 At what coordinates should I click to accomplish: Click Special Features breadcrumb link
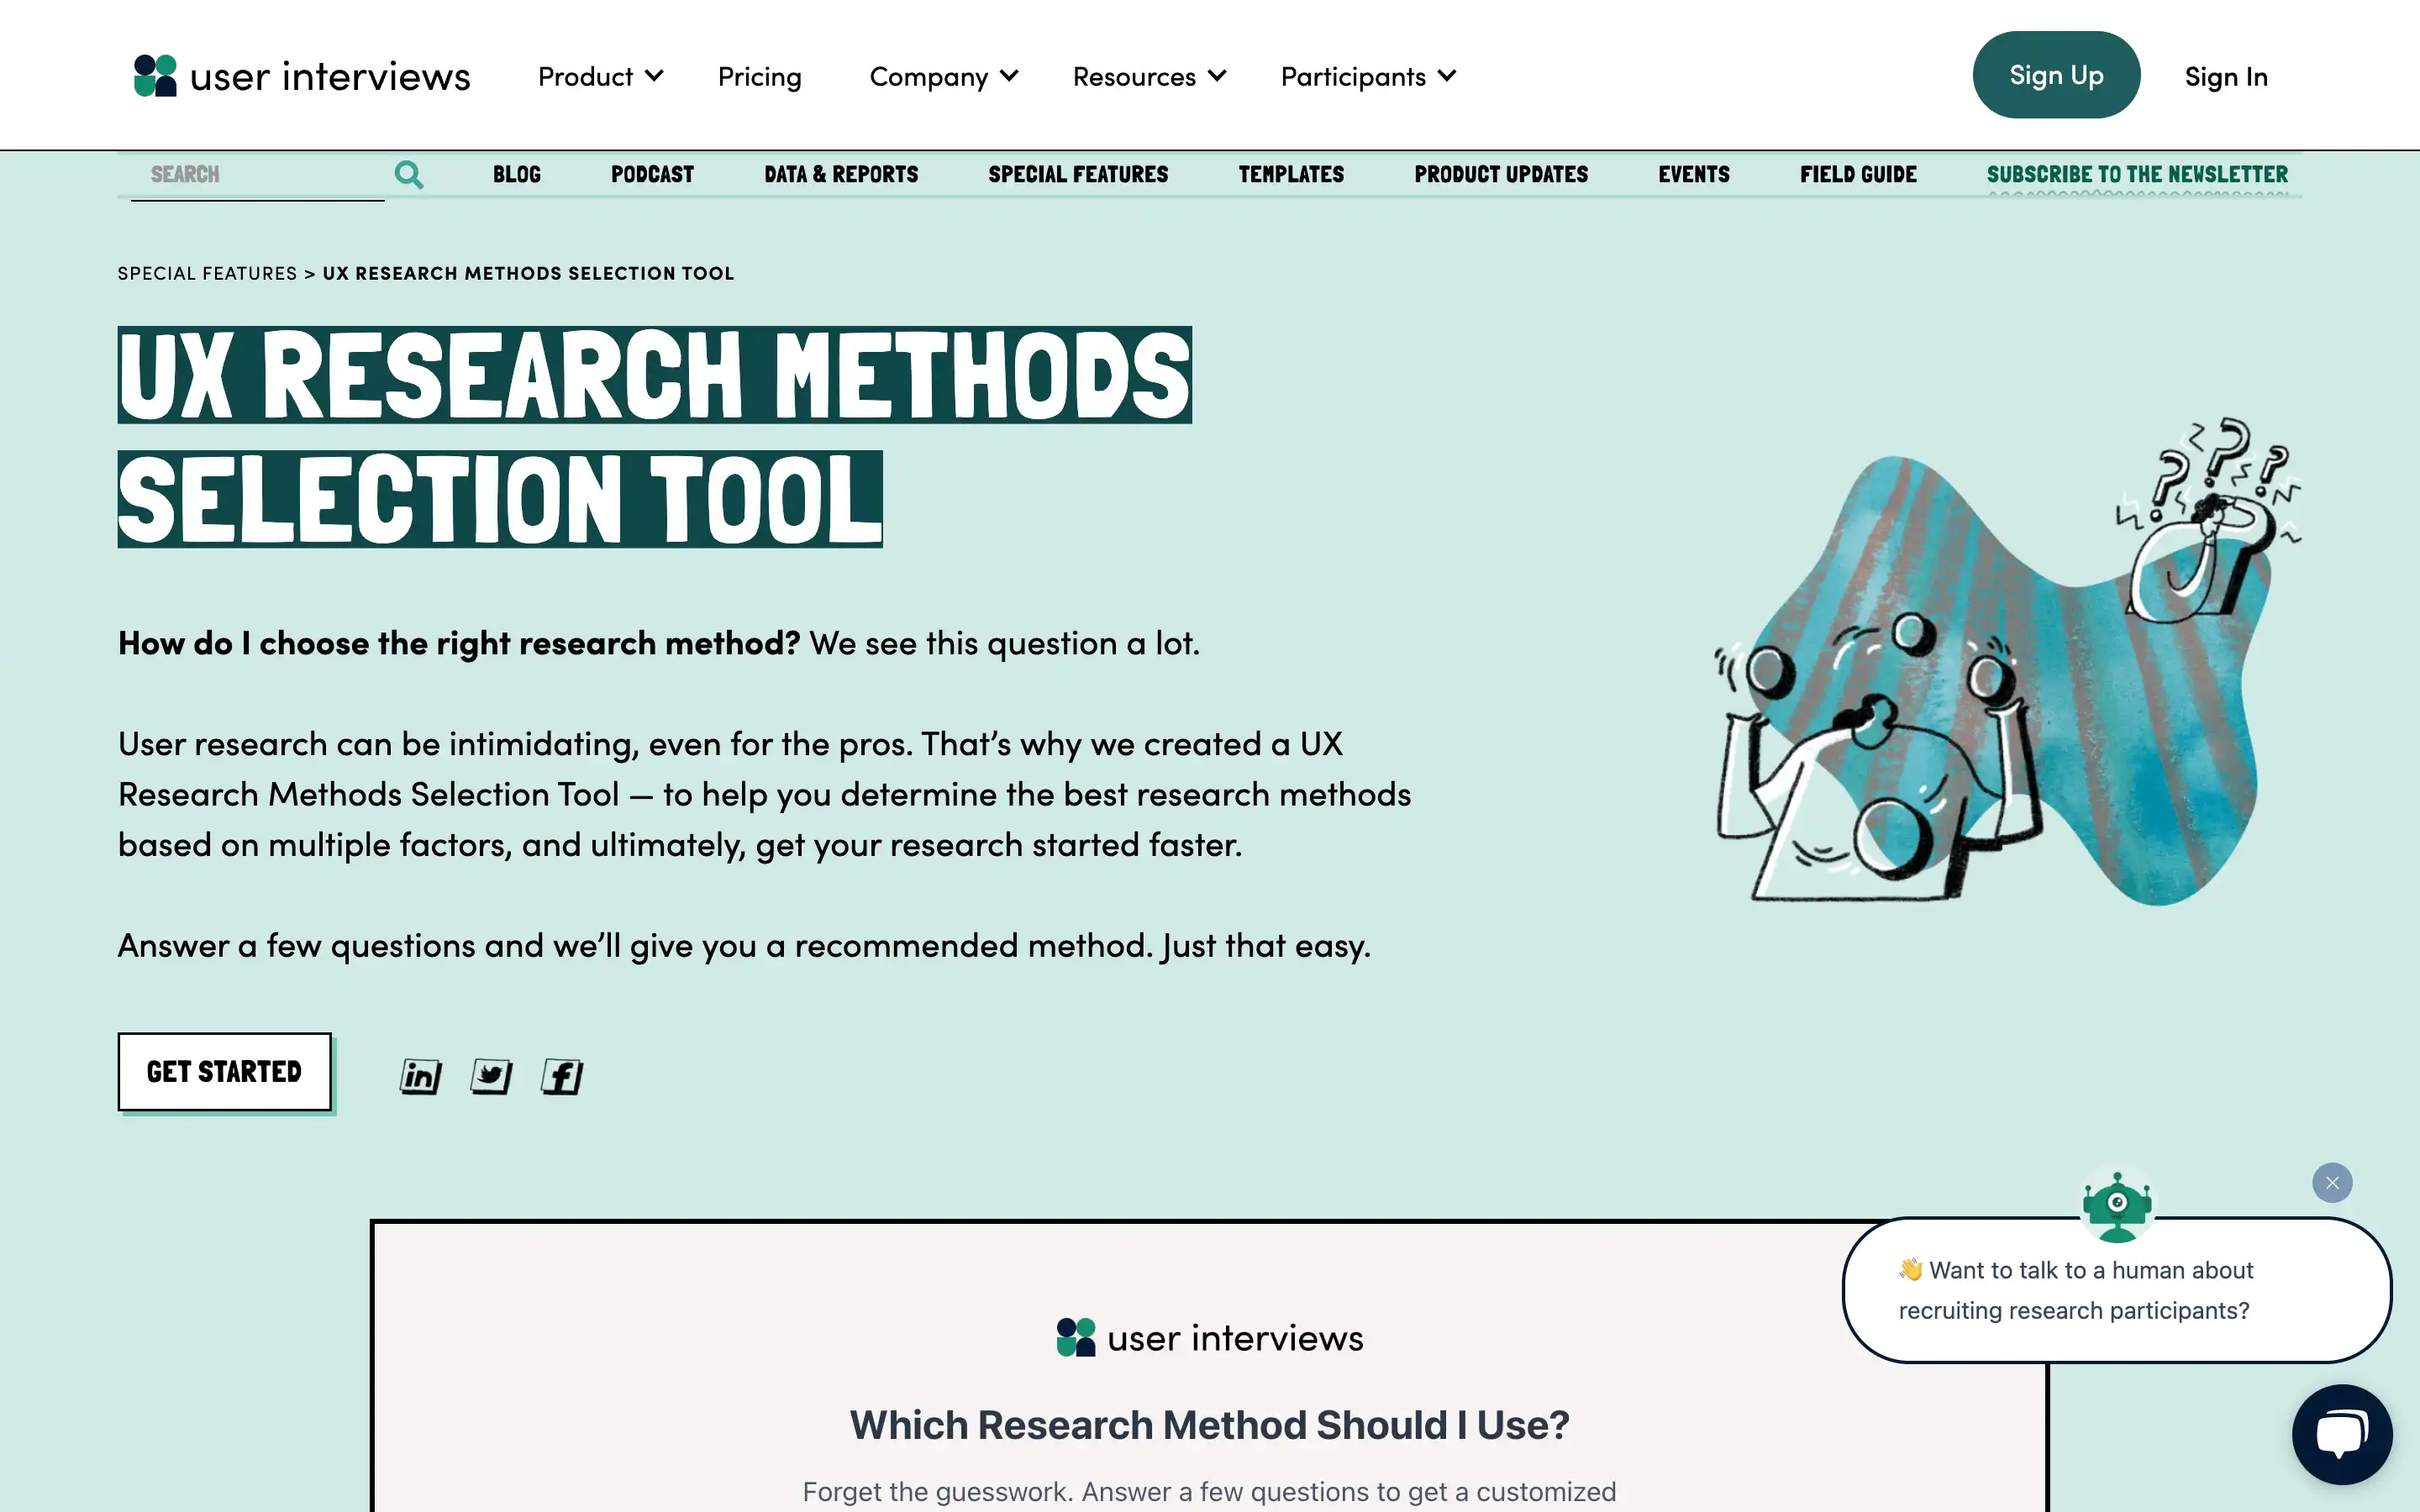[207, 274]
